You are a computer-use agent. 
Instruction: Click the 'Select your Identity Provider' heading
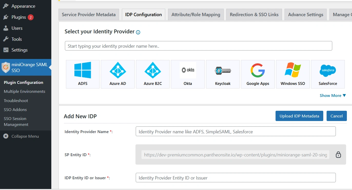tap(100, 32)
